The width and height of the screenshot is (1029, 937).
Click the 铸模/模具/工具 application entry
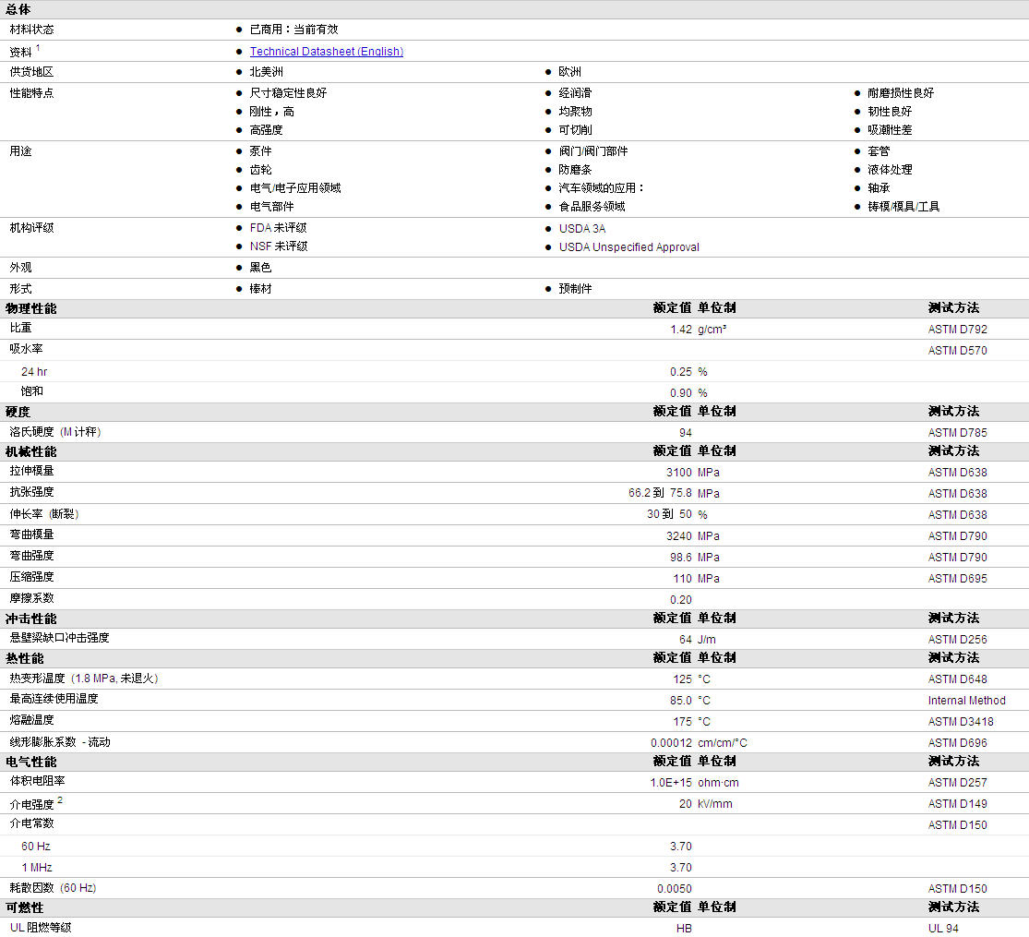pyautogui.click(x=903, y=207)
